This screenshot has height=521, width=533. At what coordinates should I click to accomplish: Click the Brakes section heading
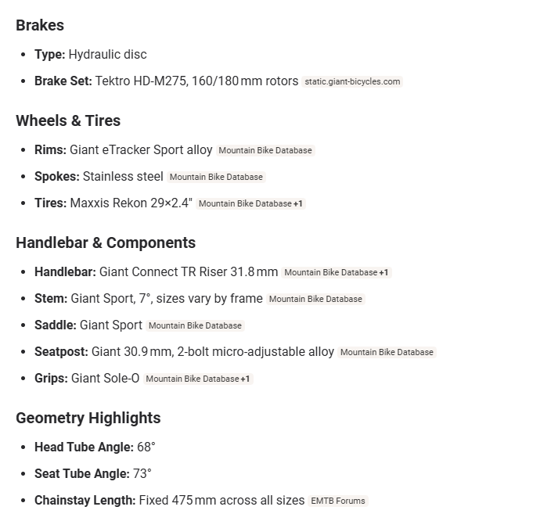40,26
